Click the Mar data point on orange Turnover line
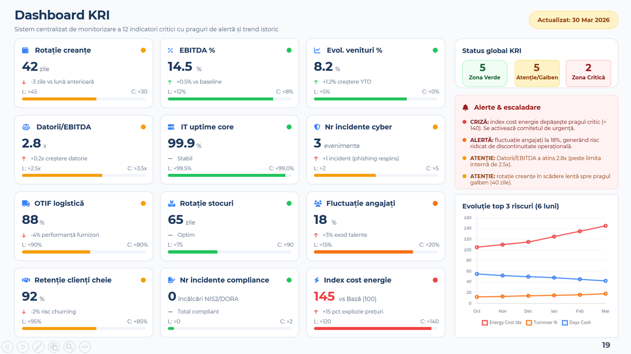This screenshot has width=631, height=354. 605,294
